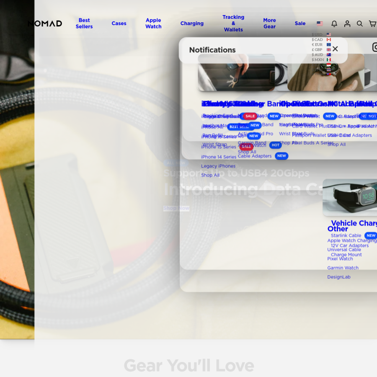The width and height of the screenshot is (377, 377).
Task: Open the iPhone 15 Series link
Action: [219, 147]
